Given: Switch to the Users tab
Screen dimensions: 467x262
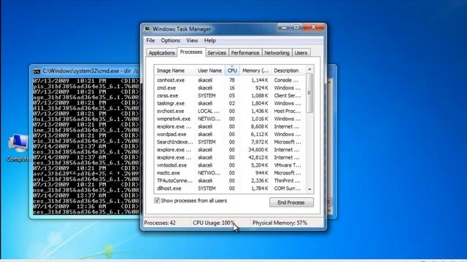Looking at the screenshot, I should (301, 52).
